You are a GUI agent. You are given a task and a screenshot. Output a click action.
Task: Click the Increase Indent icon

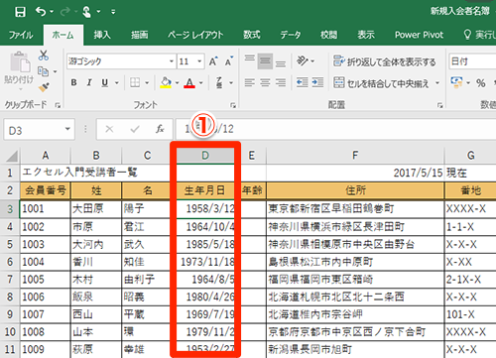click(x=317, y=82)
